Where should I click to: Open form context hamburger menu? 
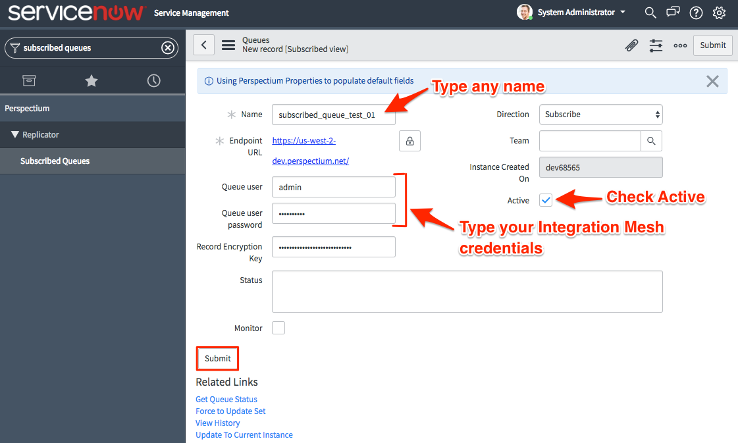[228, 45]
